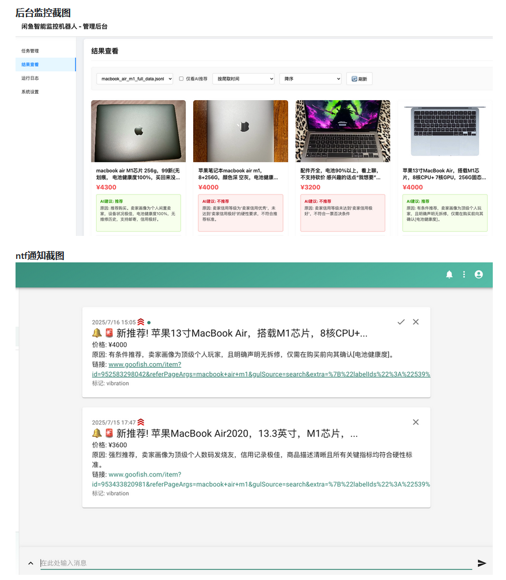
Task: Select 运行日志 in the sidebar
Action: (x=30, y=78)
